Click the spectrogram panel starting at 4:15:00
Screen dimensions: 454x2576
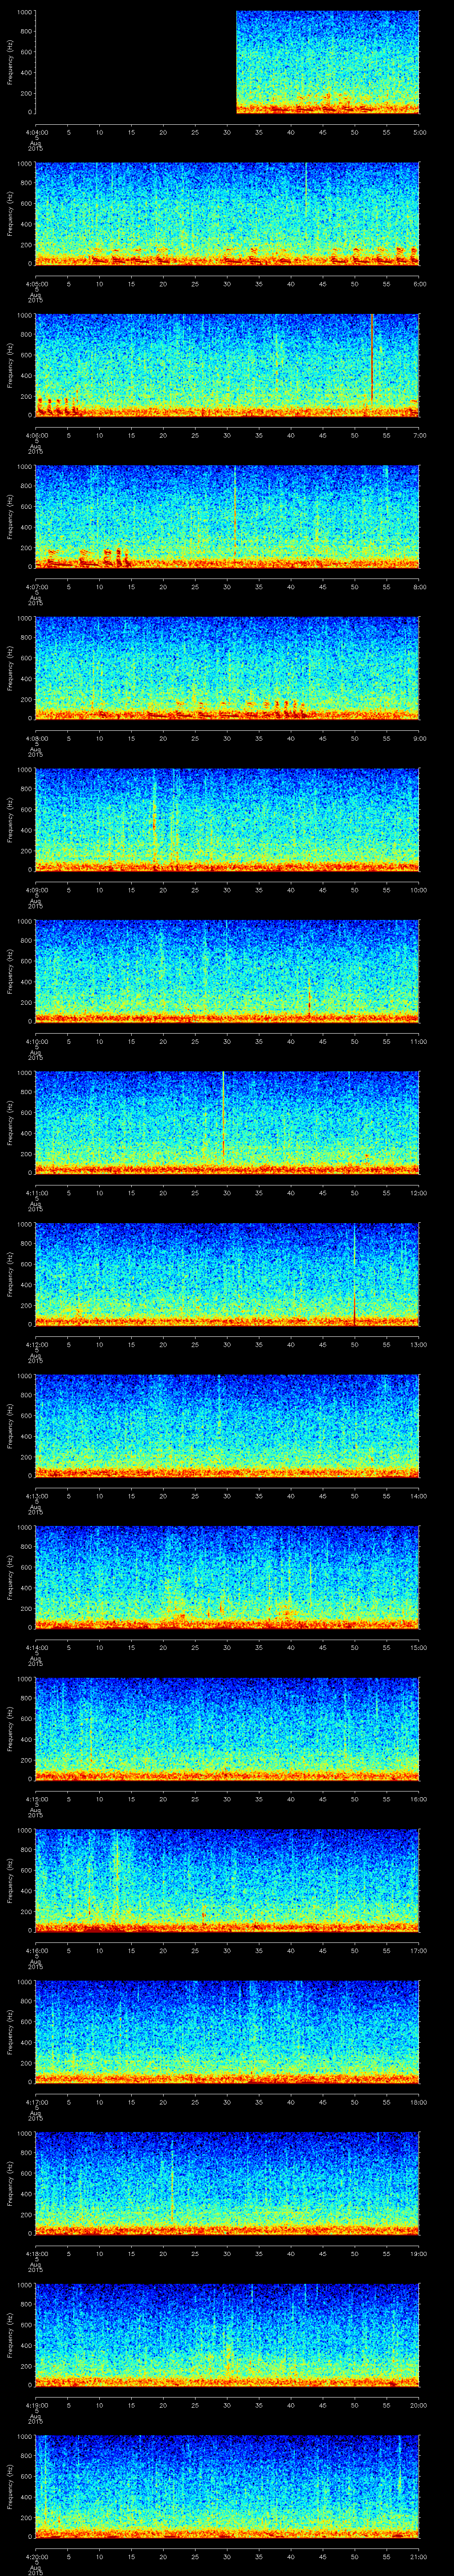227,1728
